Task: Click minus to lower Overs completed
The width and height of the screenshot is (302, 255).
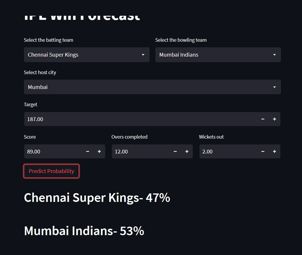Action: pyautogui.click(x=175, y=151)
